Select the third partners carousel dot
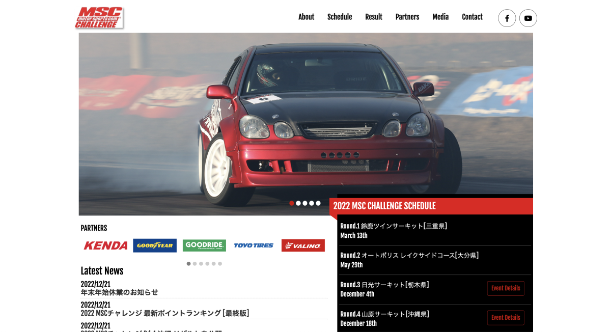The image size is (611, 332). pos(201,264)
